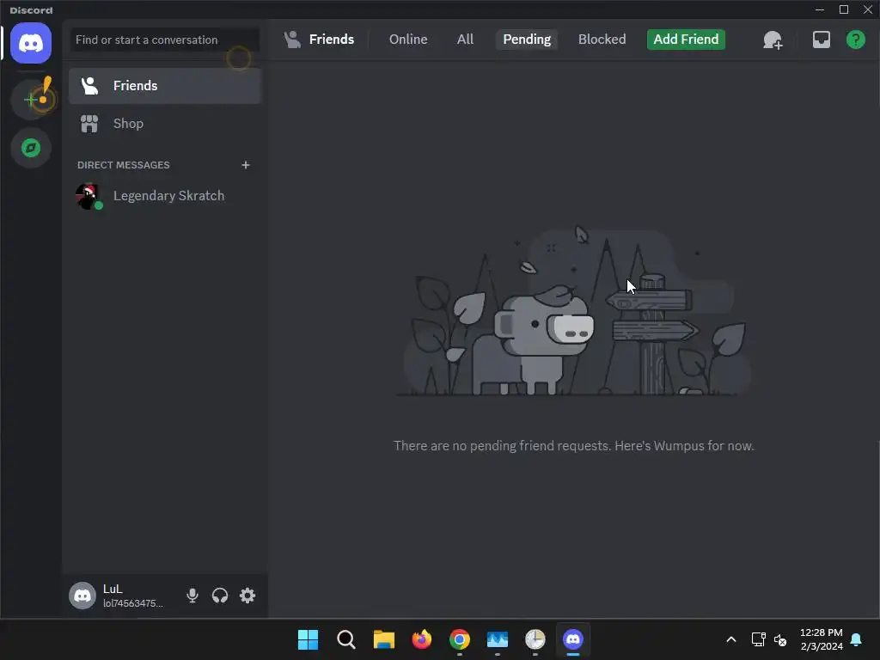
Task: Show hidden tray icons chevron
Action: tap(730, 639)
